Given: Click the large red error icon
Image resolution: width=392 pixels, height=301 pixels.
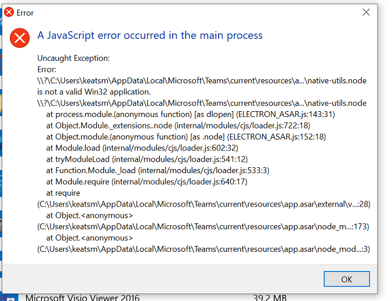Looking at the screenshot, I should [x=20, y=38].
